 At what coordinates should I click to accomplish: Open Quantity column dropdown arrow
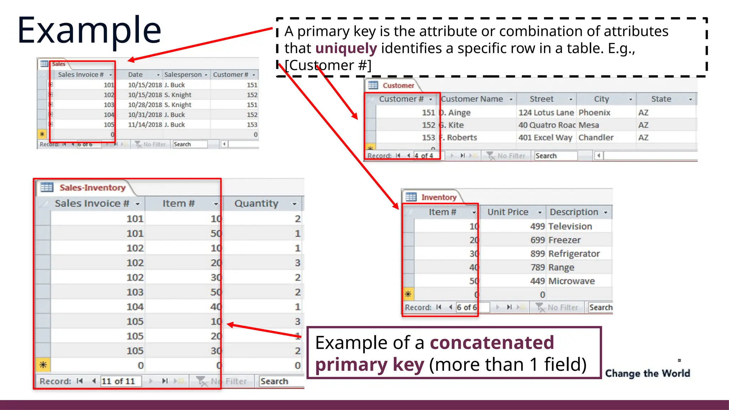click(x=294, y=204)
